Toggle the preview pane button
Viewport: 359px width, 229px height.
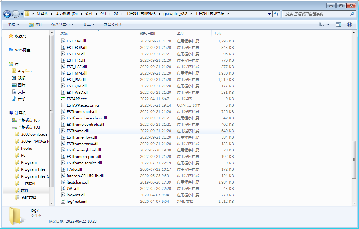(x=338, y=24)
